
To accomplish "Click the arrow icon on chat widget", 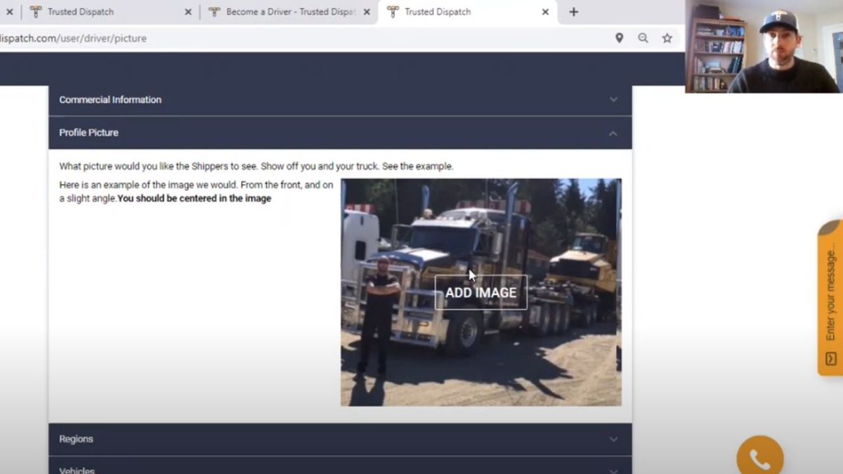I will 830,359.
